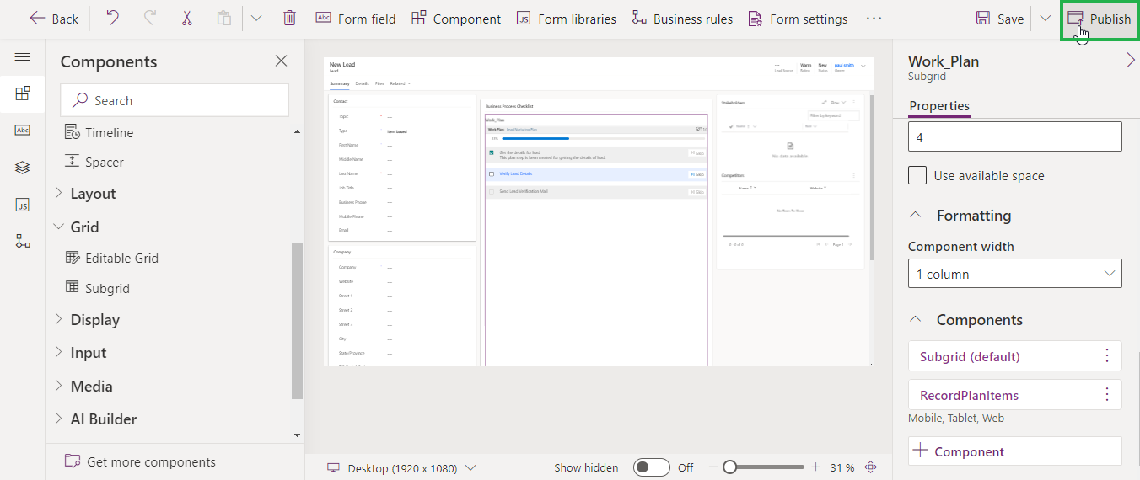Screen dimensions: 1140x480
Task: Close the Components pane
Action: (x=282, y=61)
